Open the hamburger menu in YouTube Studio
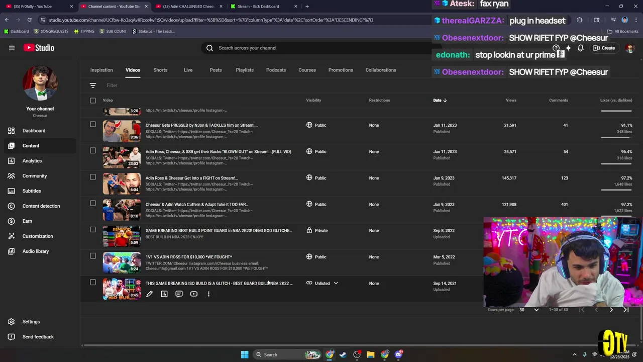The width and height of the screenshot is (643, 362). pyautogui.click(x=12, y=48)
